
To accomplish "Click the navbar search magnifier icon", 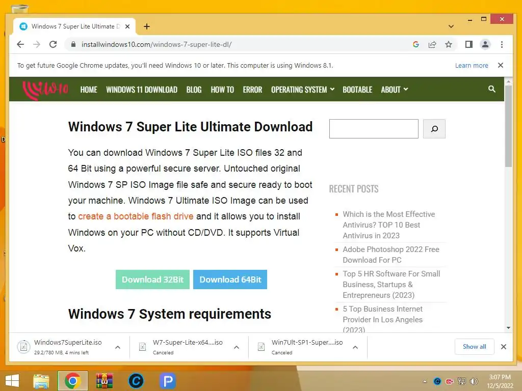I will pyautogui.click(x=492, y=89).
